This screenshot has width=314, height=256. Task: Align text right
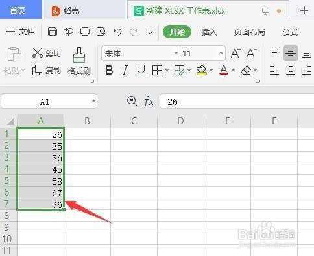[x=307, y=71]
